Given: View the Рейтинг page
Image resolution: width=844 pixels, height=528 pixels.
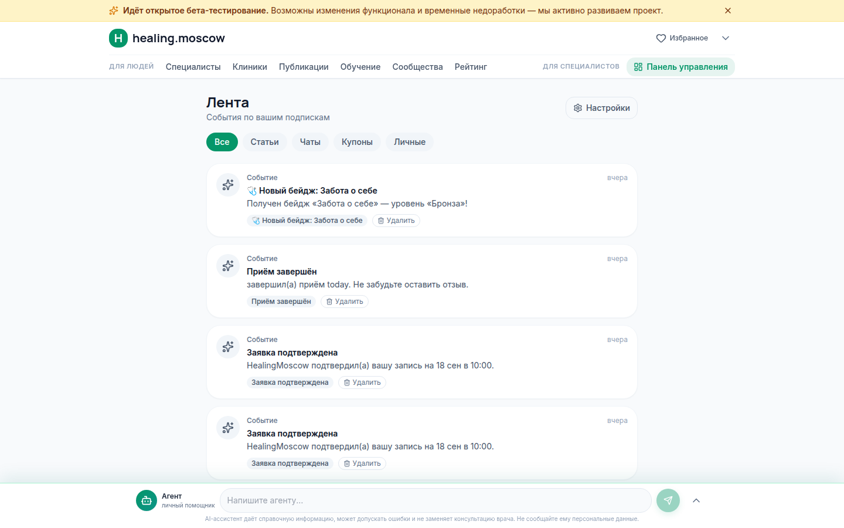Looking at the screenshot, I should click(471, 67).
